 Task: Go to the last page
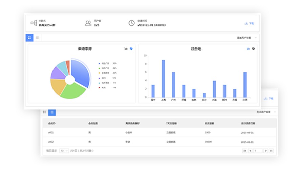point(271,151)
